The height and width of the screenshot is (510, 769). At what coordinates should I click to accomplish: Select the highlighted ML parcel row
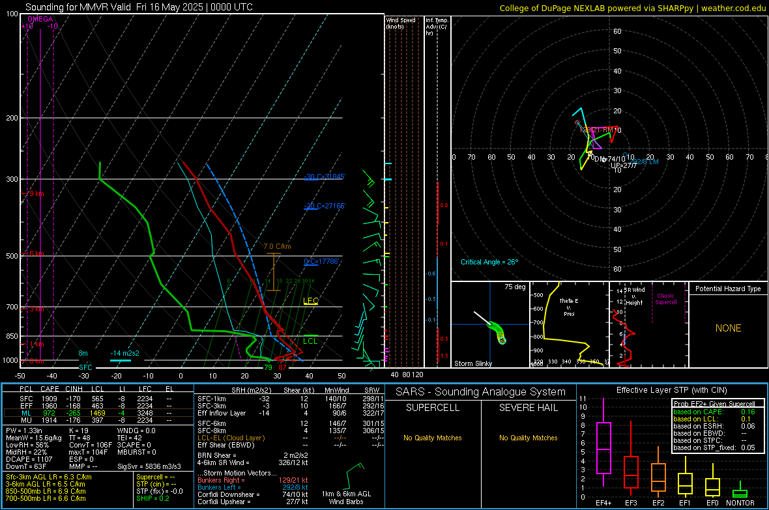click(97, 413)
